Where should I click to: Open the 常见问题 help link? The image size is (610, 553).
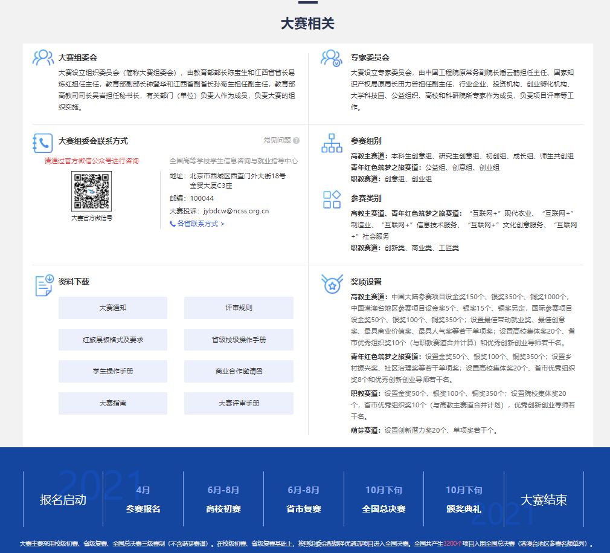coord(277,141)
